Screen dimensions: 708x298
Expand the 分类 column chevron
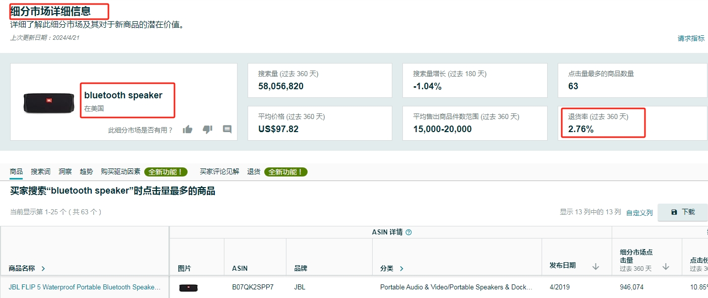point(402,269)
